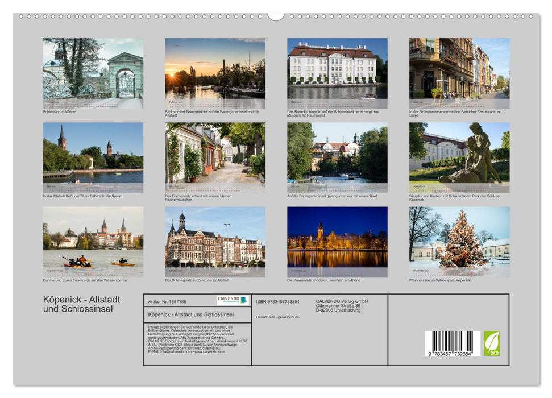Open the April Grünstrasse street scene photo

455,73
